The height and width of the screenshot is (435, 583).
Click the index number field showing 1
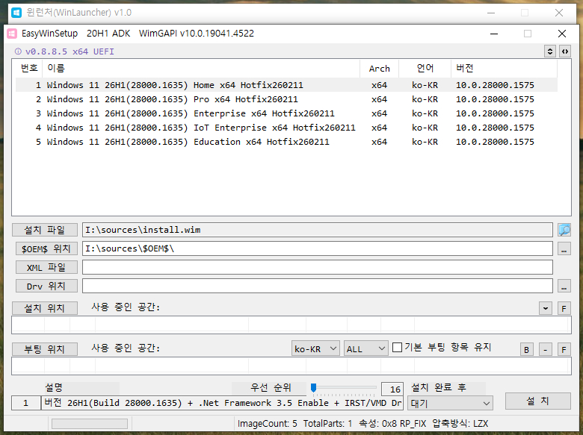coord(26,403)
